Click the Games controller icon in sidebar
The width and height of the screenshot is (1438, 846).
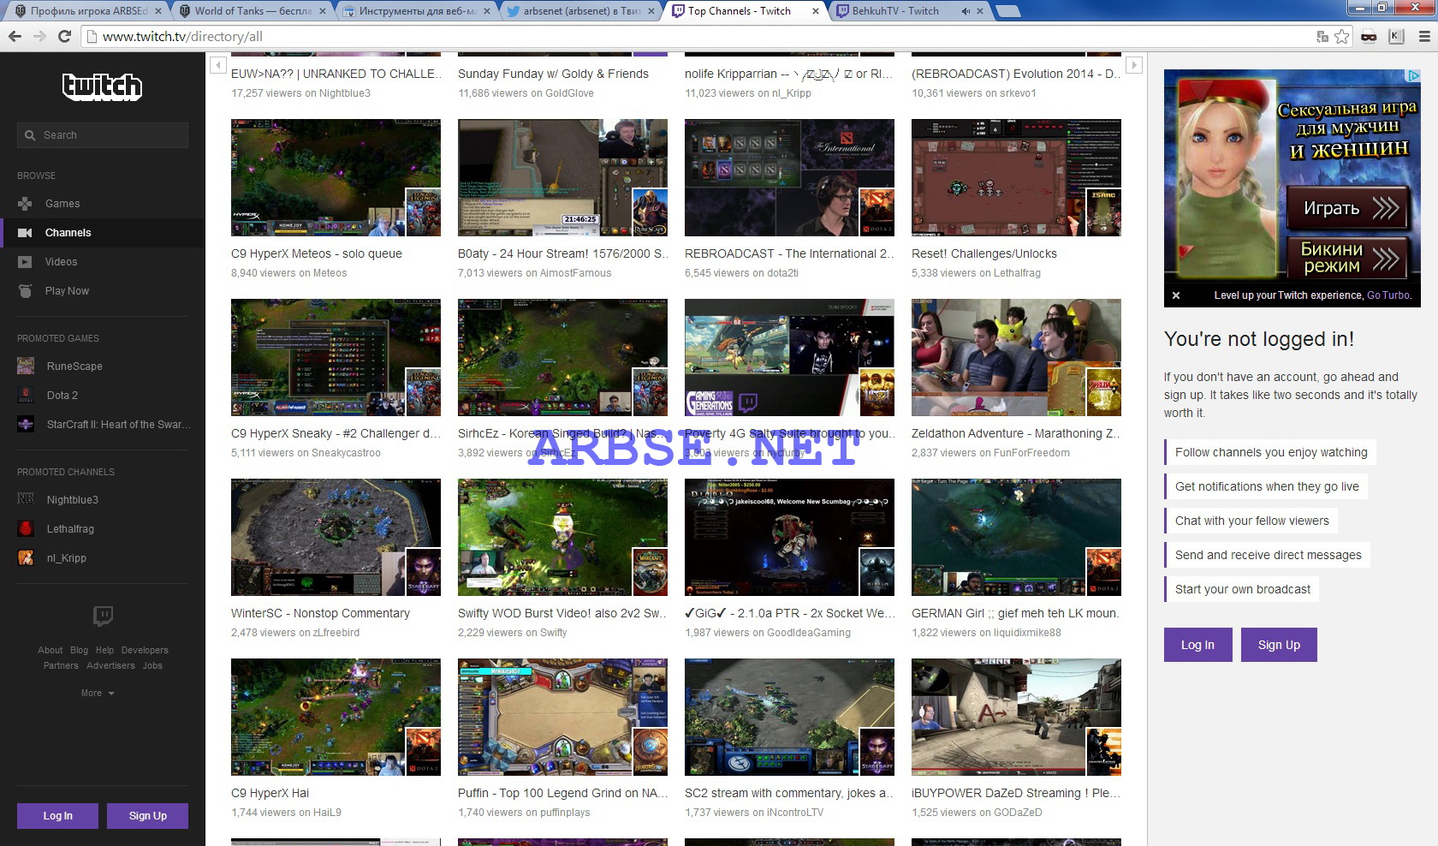[26, 204]
